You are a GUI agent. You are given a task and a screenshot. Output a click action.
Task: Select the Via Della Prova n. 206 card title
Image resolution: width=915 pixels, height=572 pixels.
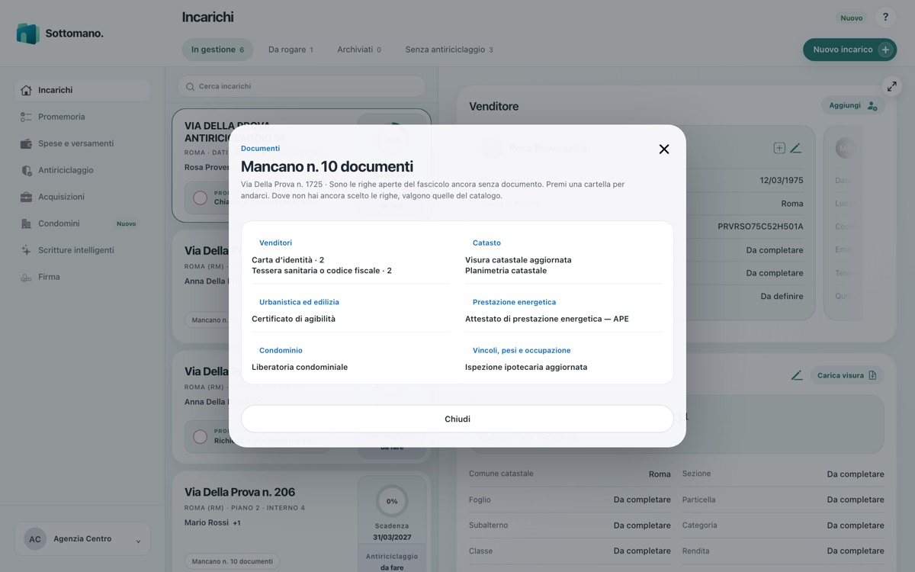tap(239, 492)
